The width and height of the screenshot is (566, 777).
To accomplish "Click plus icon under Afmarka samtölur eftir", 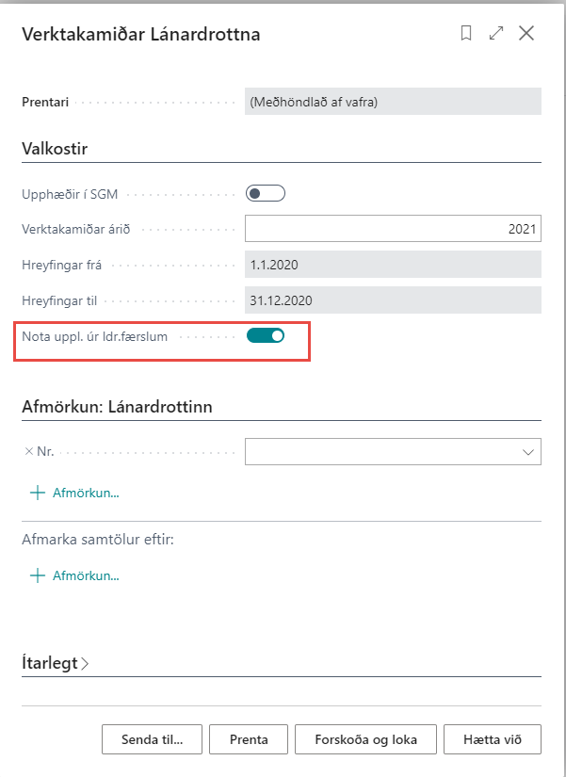I will 38,575.
